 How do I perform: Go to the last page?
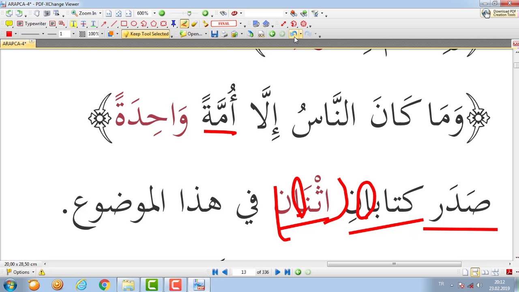[x=287, y=272]
